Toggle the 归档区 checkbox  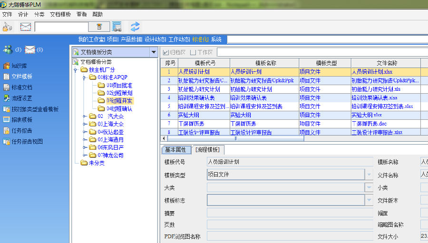(x=166, y=52)
